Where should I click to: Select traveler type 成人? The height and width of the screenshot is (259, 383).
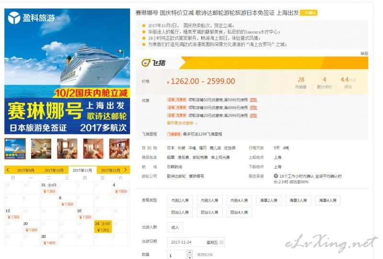[175, 227]
